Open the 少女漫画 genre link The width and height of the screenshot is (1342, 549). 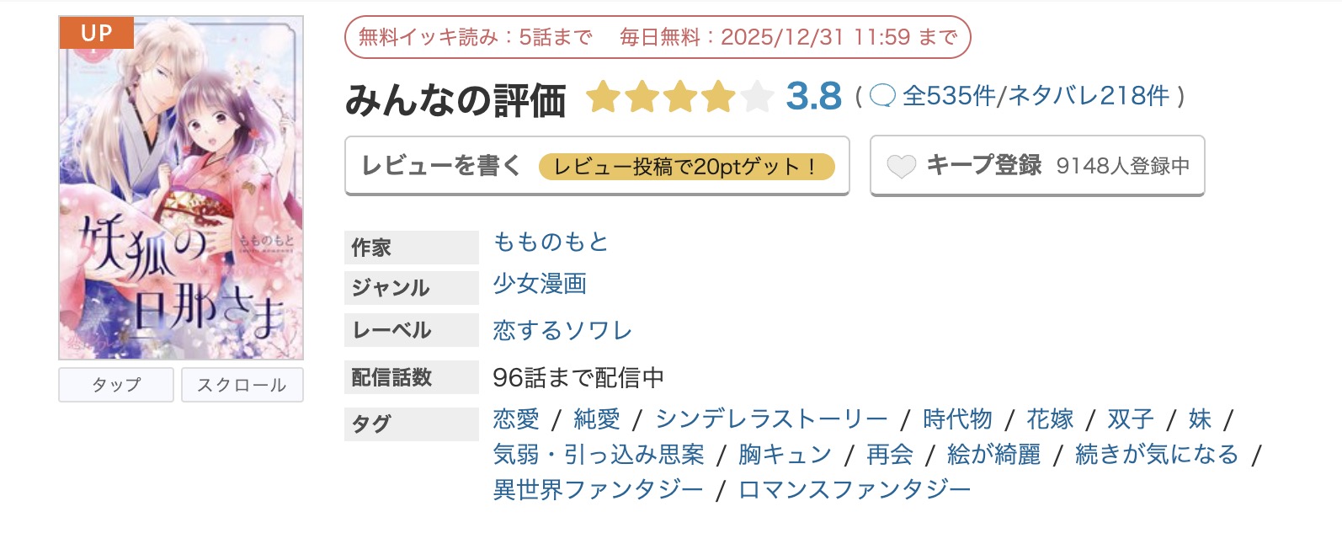click(x=540, y=284)
